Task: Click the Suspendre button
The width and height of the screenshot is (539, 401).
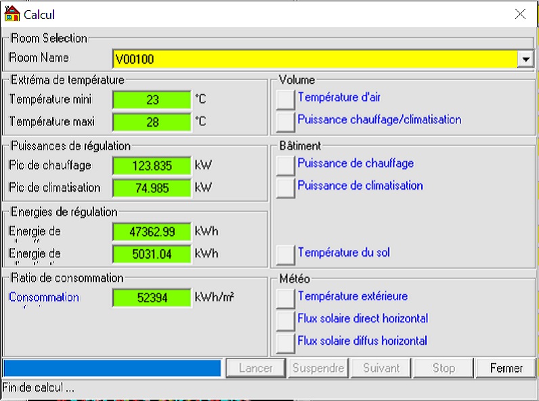Action: pos(319,368)
